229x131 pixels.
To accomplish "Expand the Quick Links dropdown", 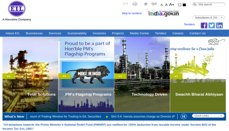I will [208, 116].
